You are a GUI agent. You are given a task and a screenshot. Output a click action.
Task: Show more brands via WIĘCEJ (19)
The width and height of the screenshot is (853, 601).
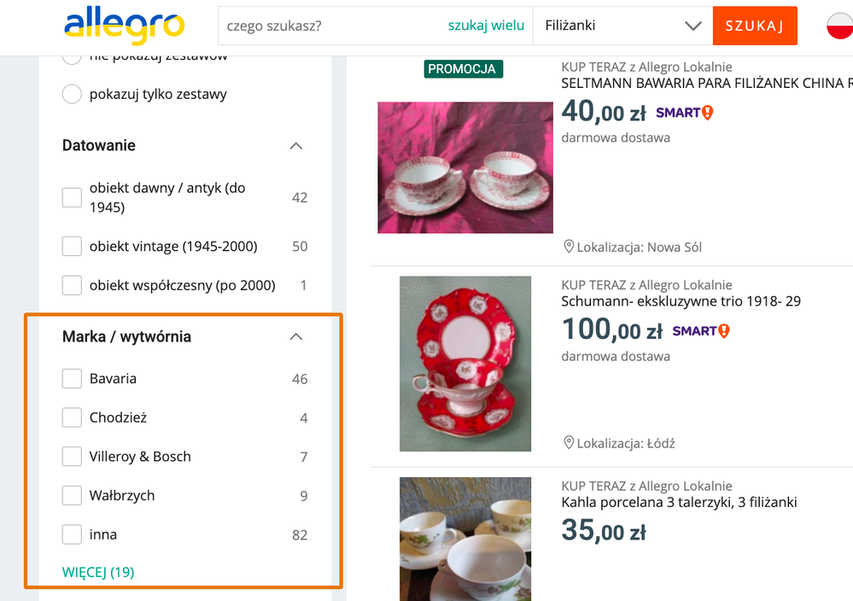tap(98, 572)
